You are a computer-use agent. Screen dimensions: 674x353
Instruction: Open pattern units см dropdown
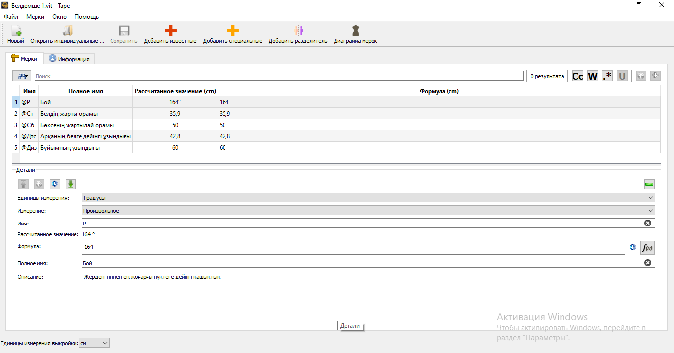[x=94, y=343]
